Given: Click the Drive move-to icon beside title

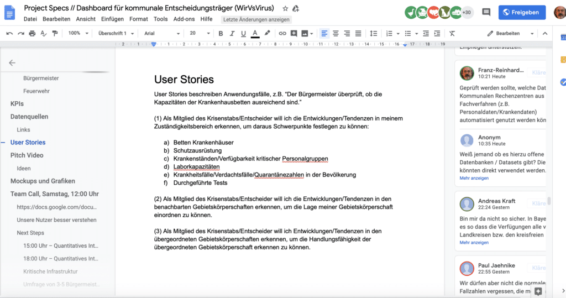Looking at the screenshot, I should (x=296, y=8).
